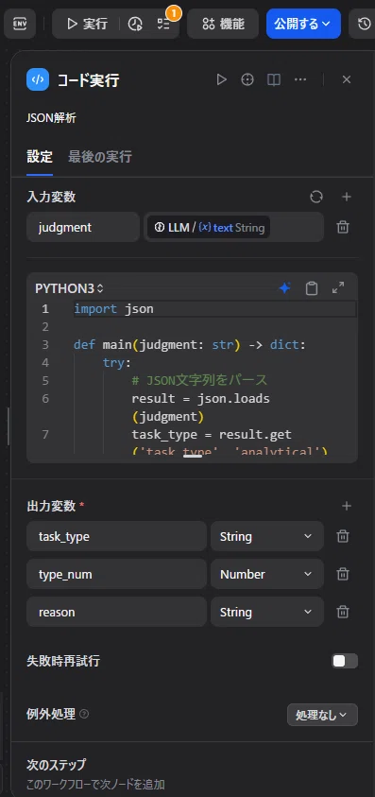Change the LLM / text variable selector
Screen dimensions: 375x797
pos(233,227)
